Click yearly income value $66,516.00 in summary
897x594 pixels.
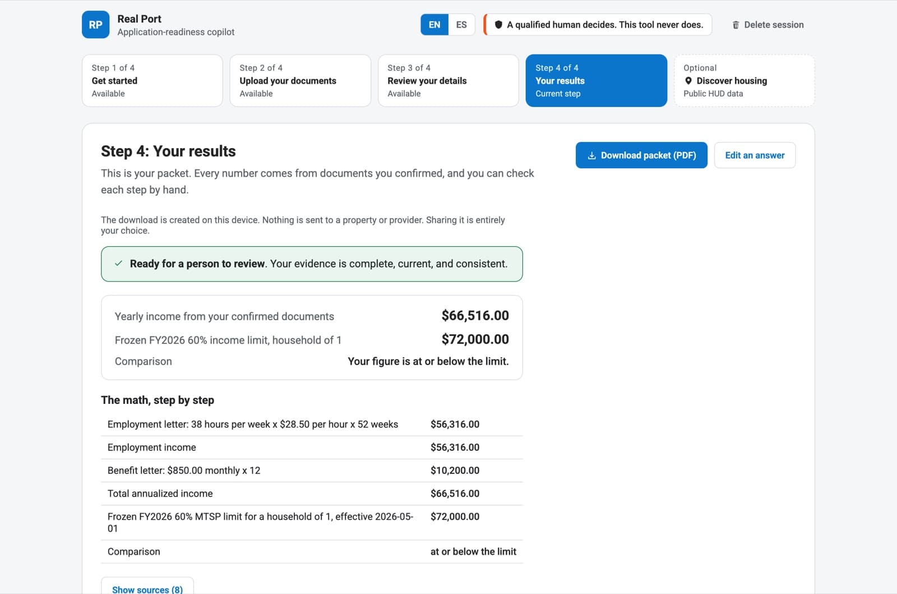click(475, 315)
